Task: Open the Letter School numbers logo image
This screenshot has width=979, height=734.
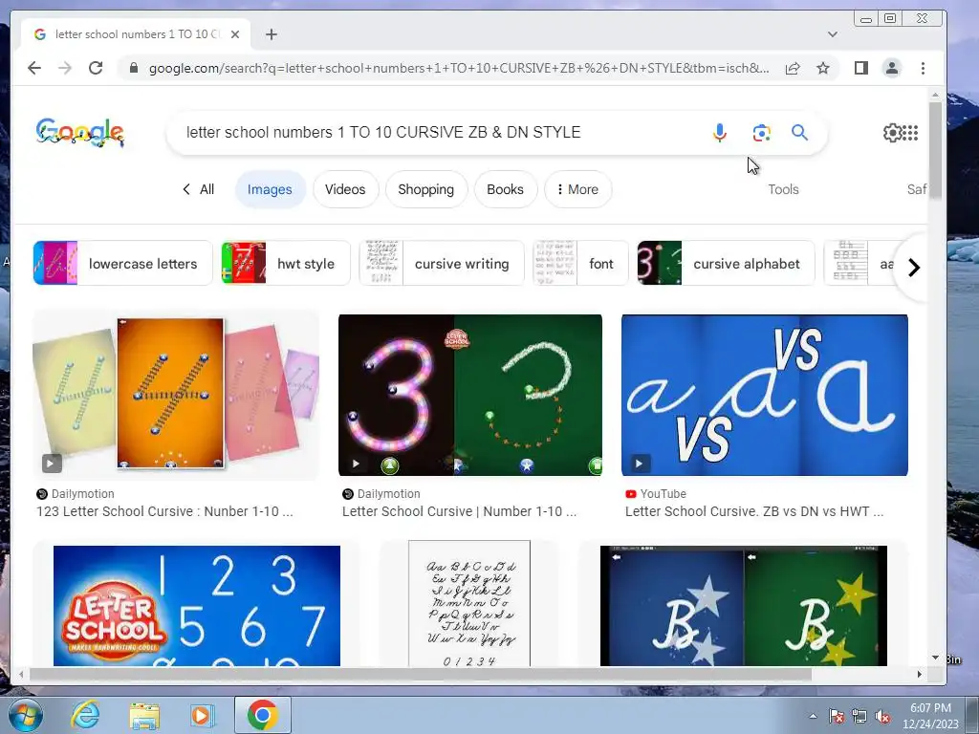Action: click(197, 605)
